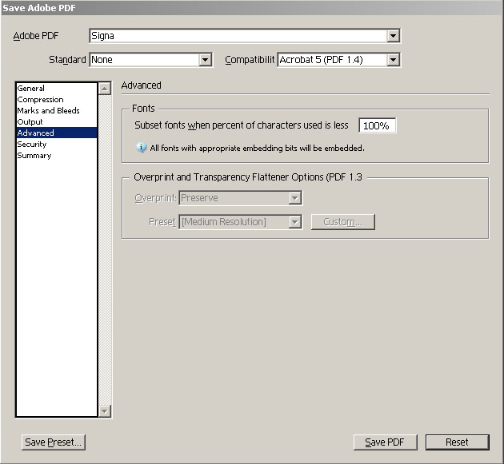
Task: Click the 'Overprint and Transparency Flattener Options' heading
Action: click(x=248, y=177)
